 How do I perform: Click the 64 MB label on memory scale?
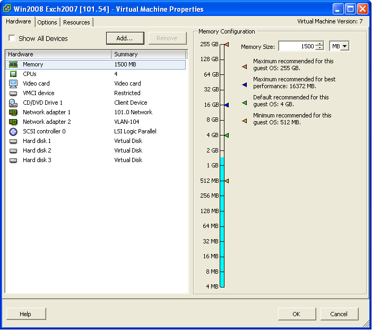tap(211, 226)
